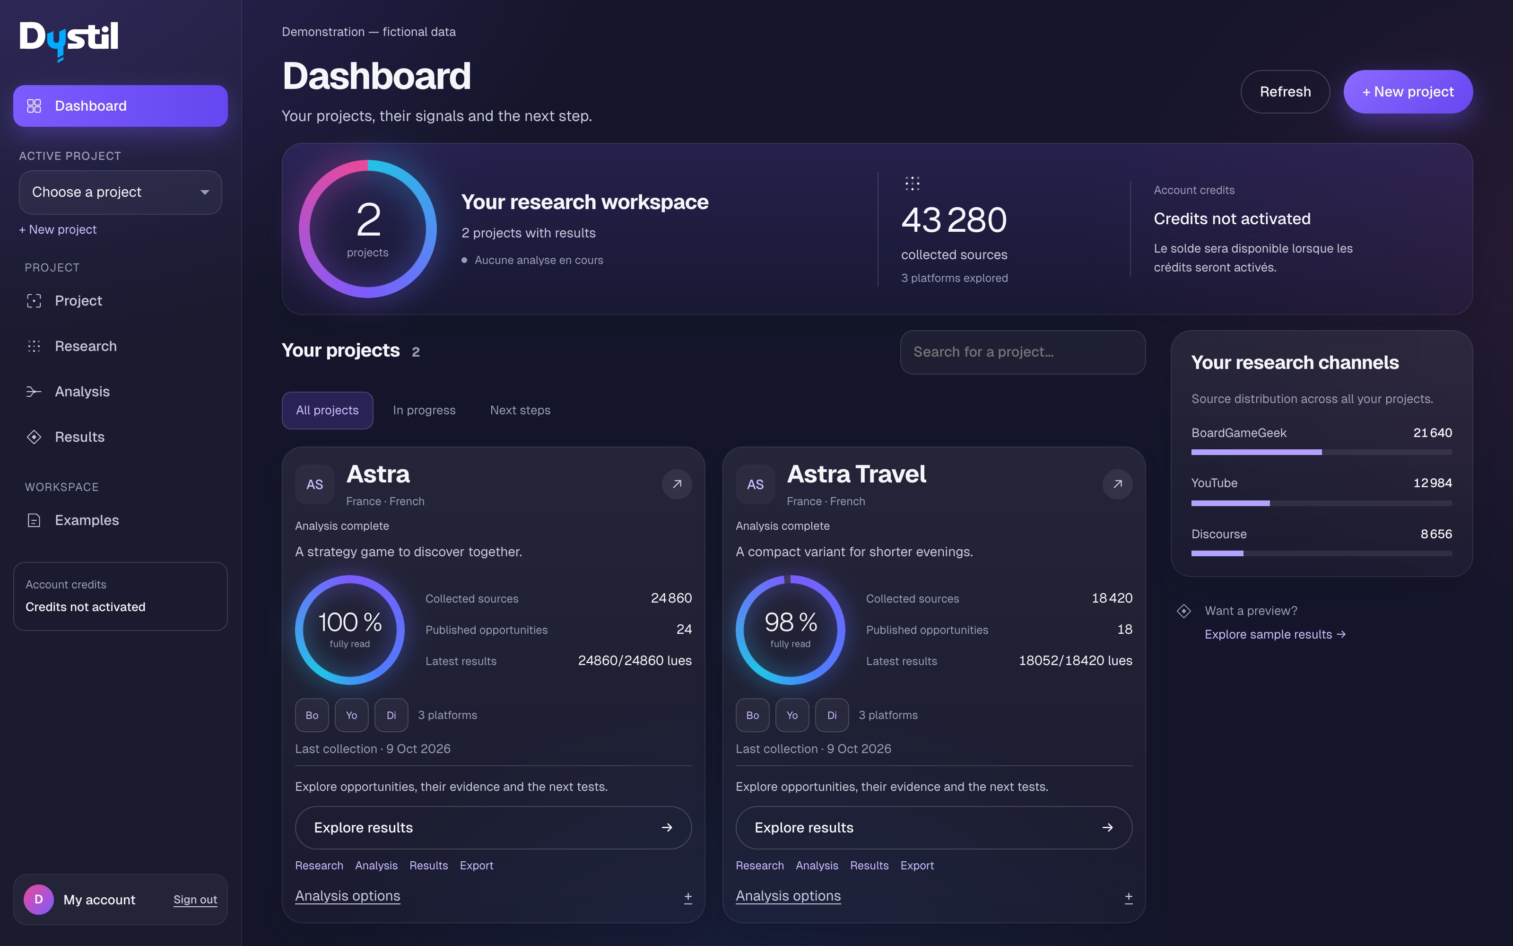The image size is (1513, 946).
Task: Click the plus icon on Astra Analysis options
Action: click(x=688, y=897)
